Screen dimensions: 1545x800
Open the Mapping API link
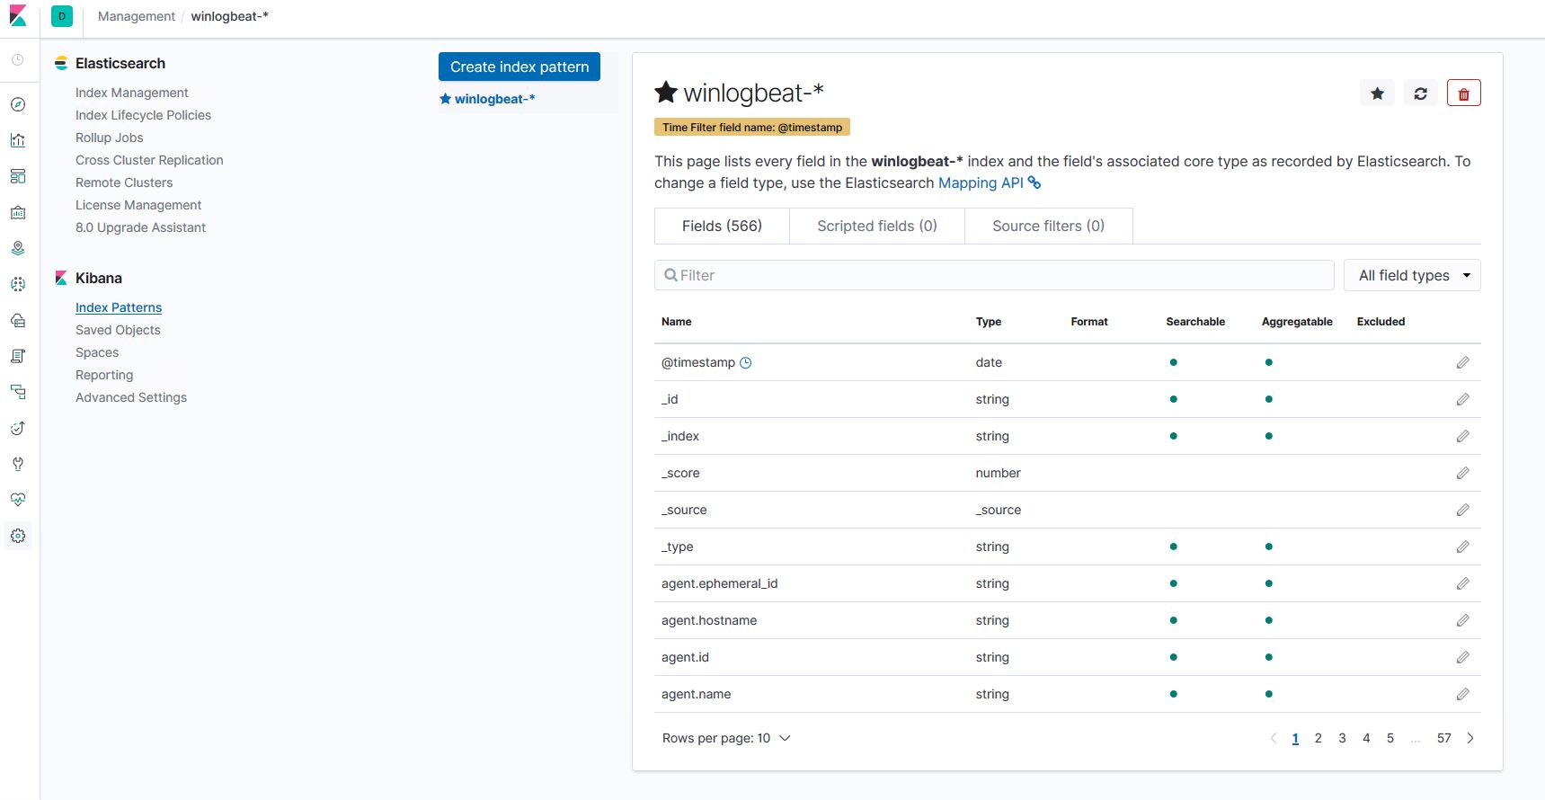[x=990, y=182]
